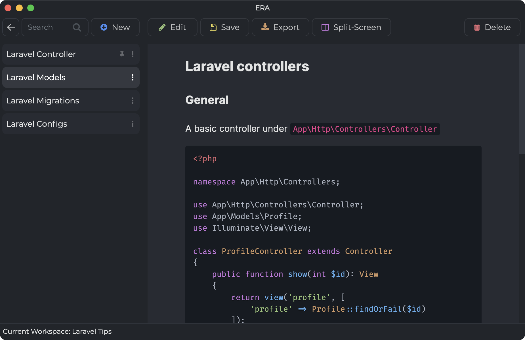
Task: Click the yellow minimize window button
Action: tap(19, 8)
